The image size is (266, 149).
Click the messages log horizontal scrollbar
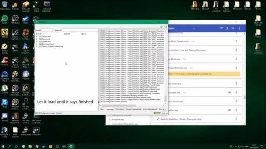119,106
